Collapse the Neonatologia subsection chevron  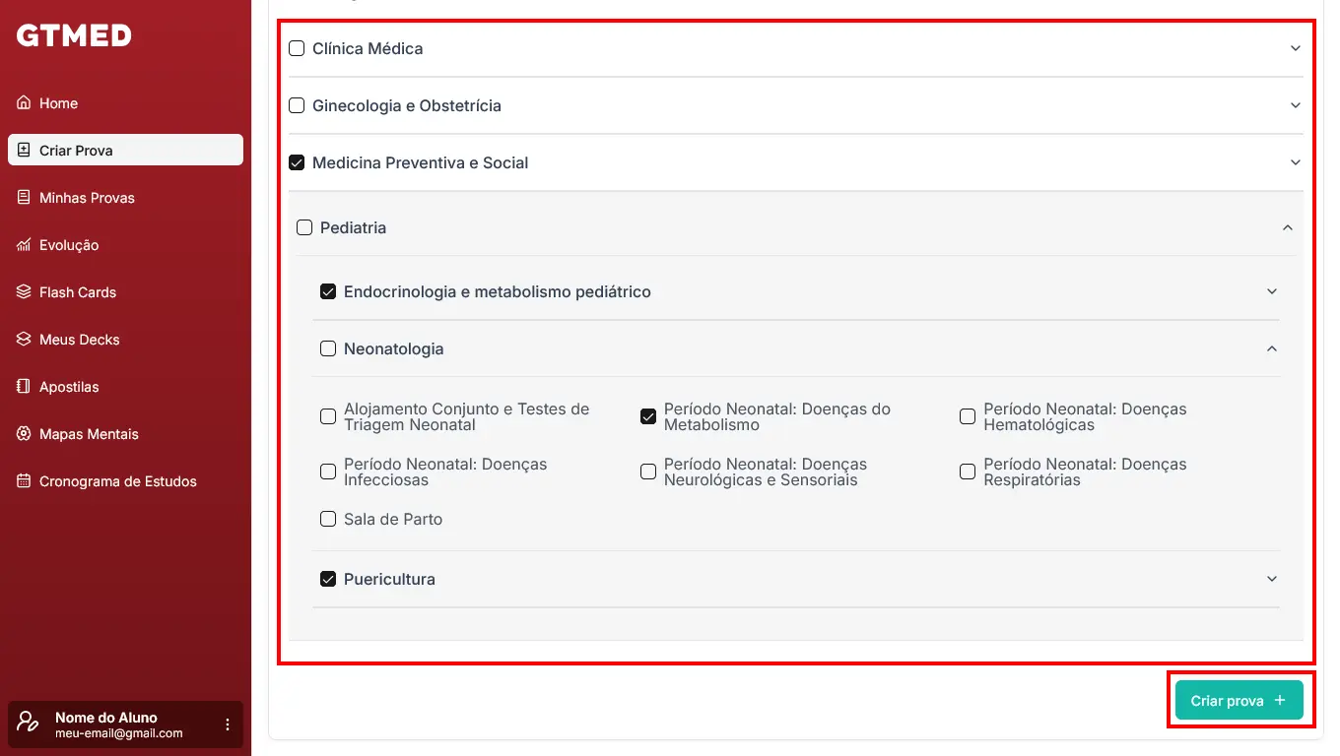pos(1272,348)
